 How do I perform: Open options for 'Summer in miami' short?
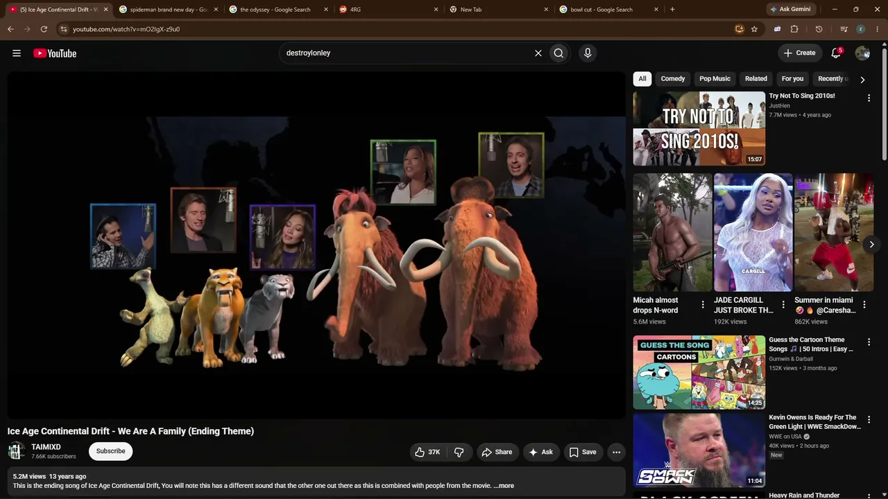click(864, 304)
